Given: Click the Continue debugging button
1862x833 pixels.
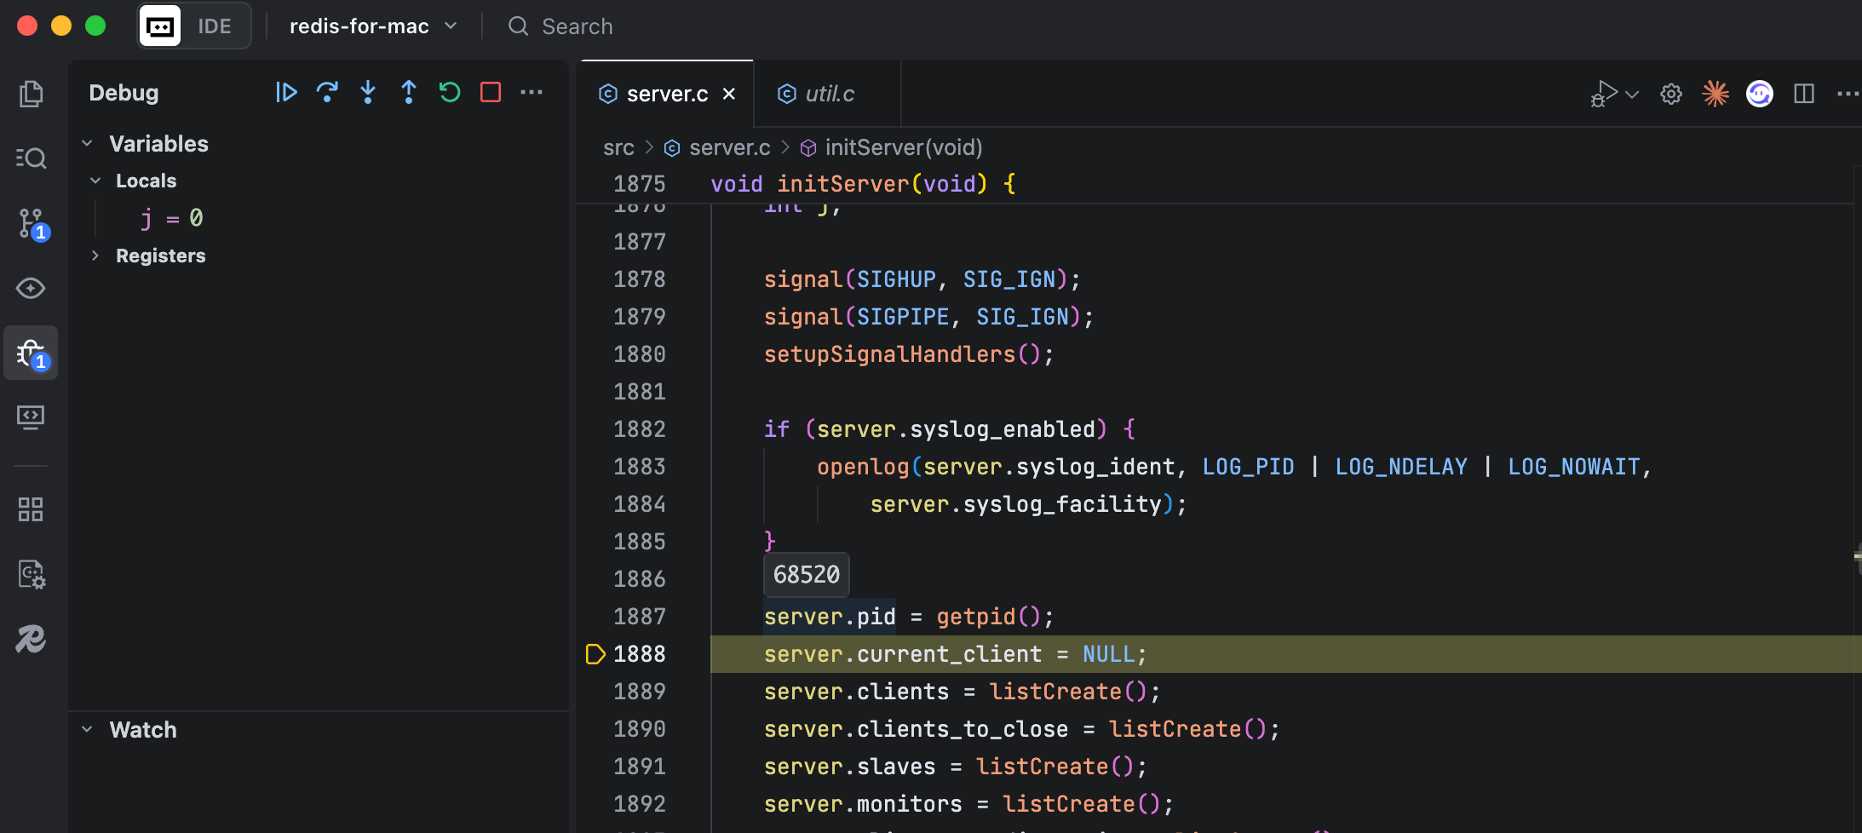Looking at the screenshot, I should click(286, 92).
